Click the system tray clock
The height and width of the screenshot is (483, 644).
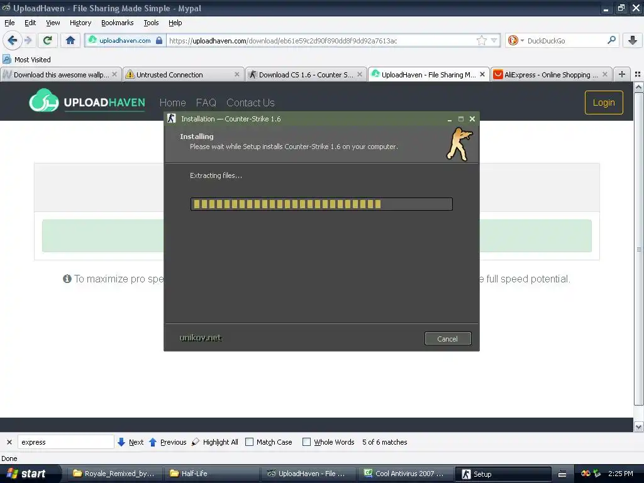(x=621, y=474)
